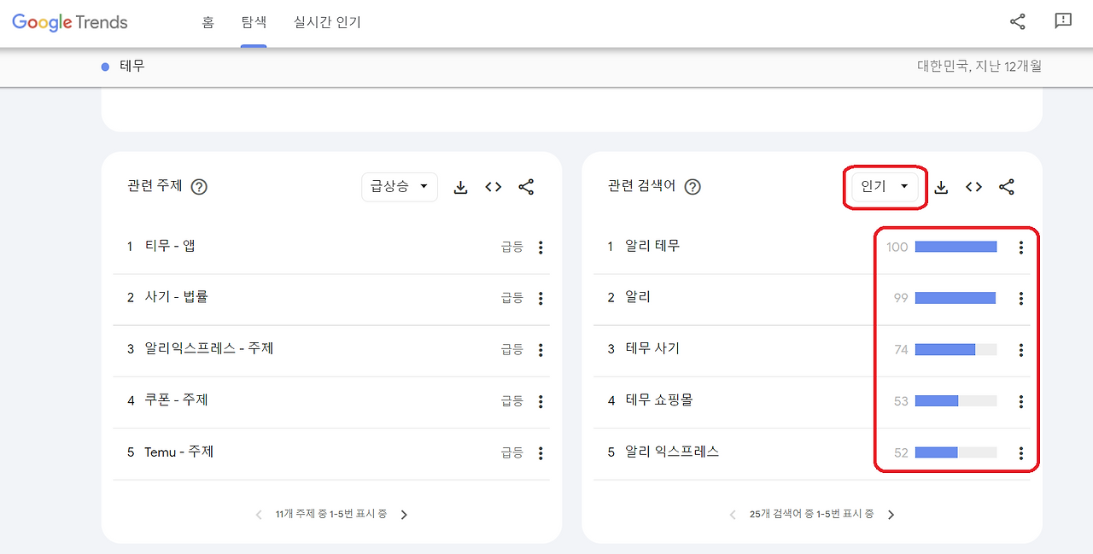
Task: Share the 관련 검색어 panel
Action: 1007,187
